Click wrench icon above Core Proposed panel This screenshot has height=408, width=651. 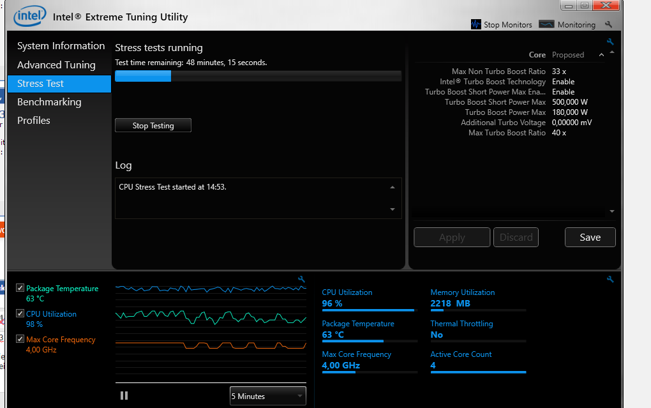point(610,42)
